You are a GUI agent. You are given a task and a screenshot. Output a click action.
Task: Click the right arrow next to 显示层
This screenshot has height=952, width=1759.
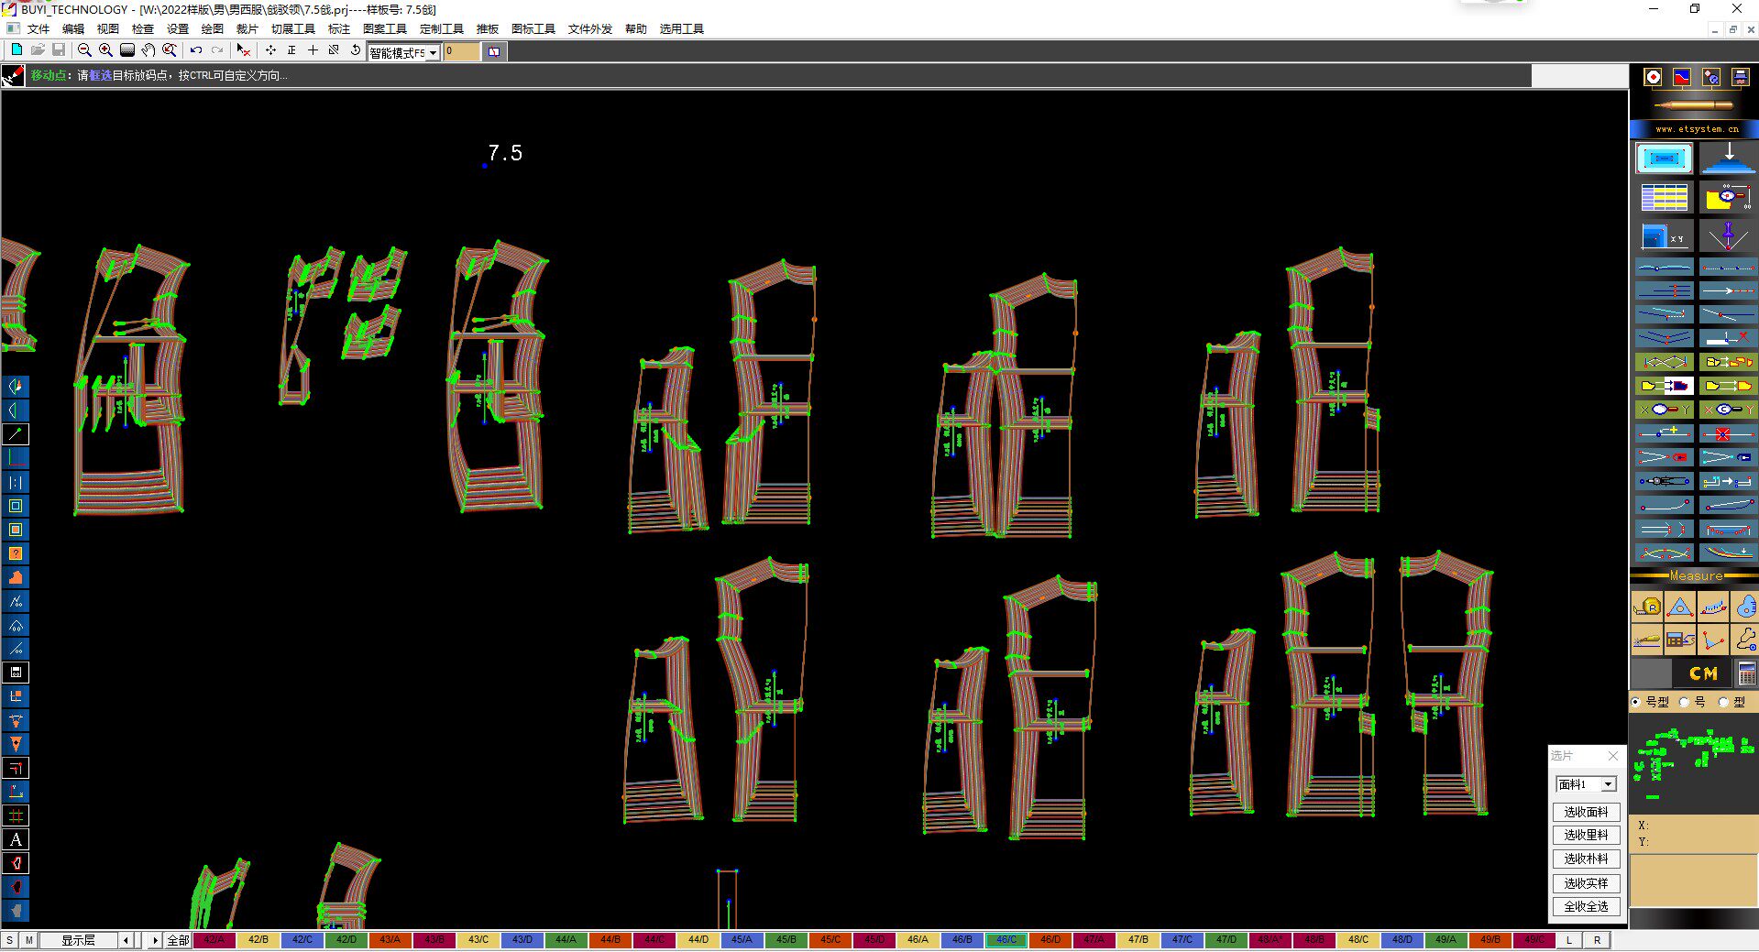155,940
